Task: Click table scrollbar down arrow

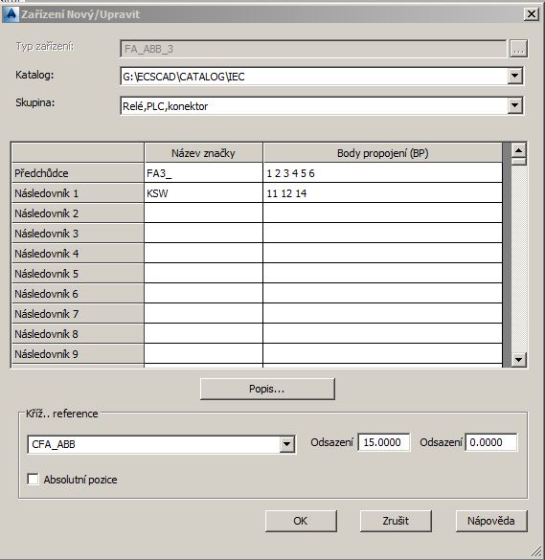Action: point(518,359)
